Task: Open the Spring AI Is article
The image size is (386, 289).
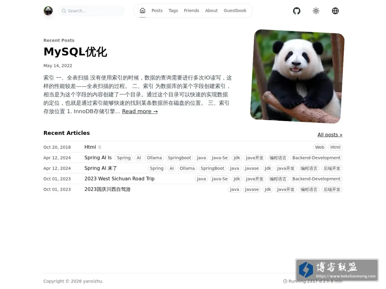Action: (98, 158)
